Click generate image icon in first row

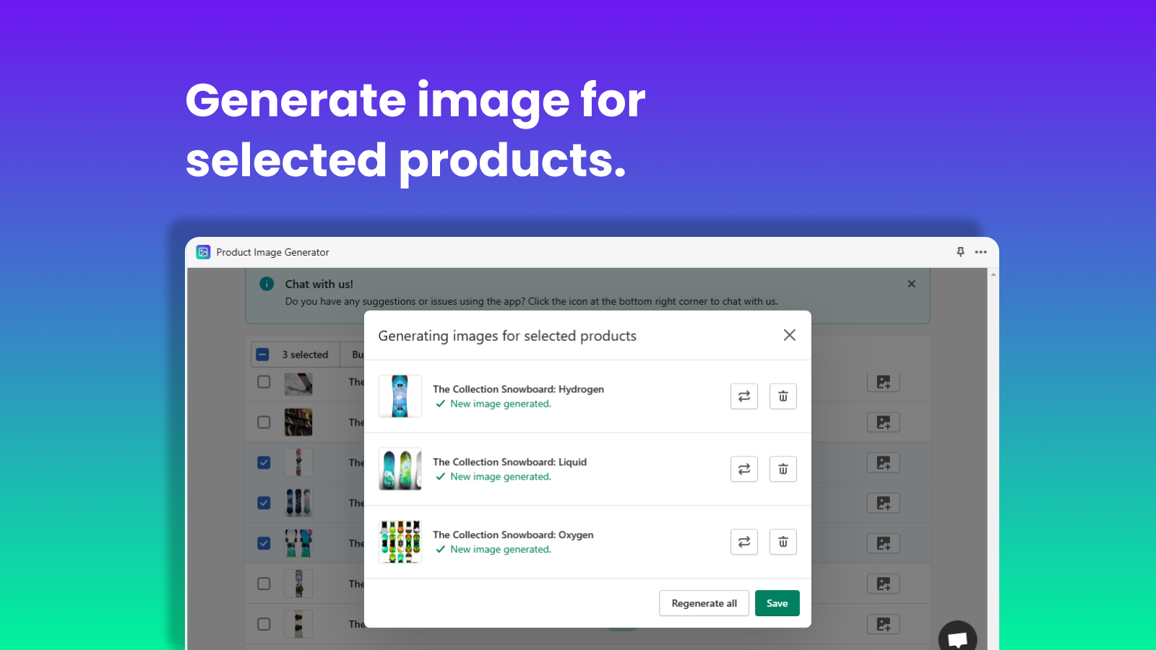click(884, 382)
